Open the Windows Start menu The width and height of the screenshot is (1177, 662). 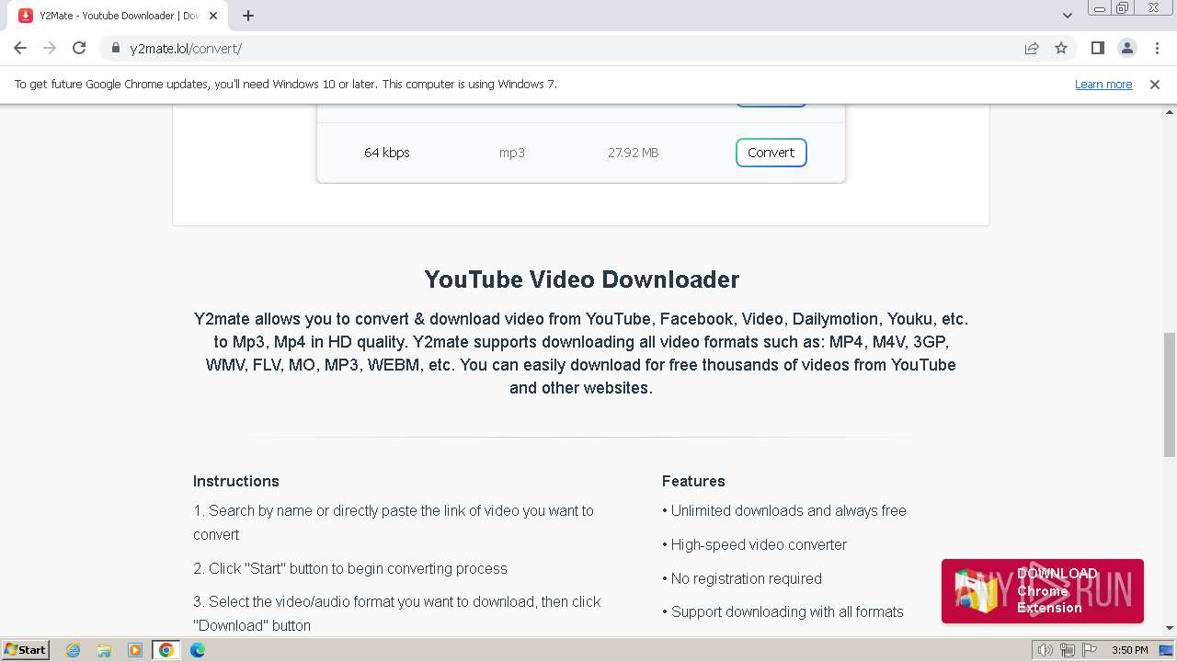coord(25,650)
